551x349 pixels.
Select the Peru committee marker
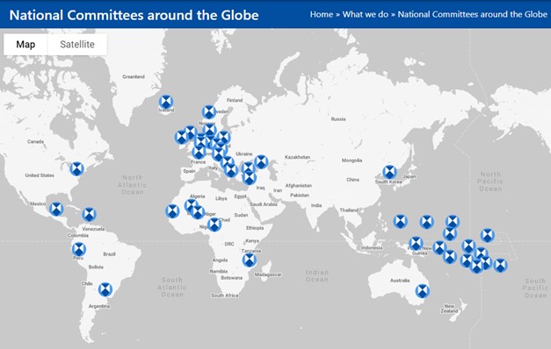pos(79,249)
